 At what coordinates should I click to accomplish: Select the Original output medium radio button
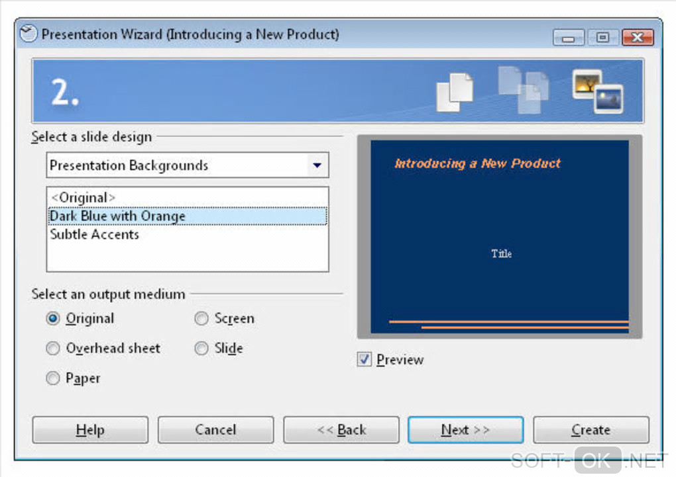click(x=52, y=319)
